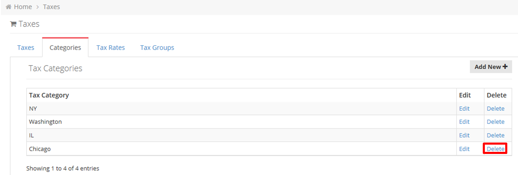Click the Add New button
The height and width of the screenshot is (175, 518).
491,67
